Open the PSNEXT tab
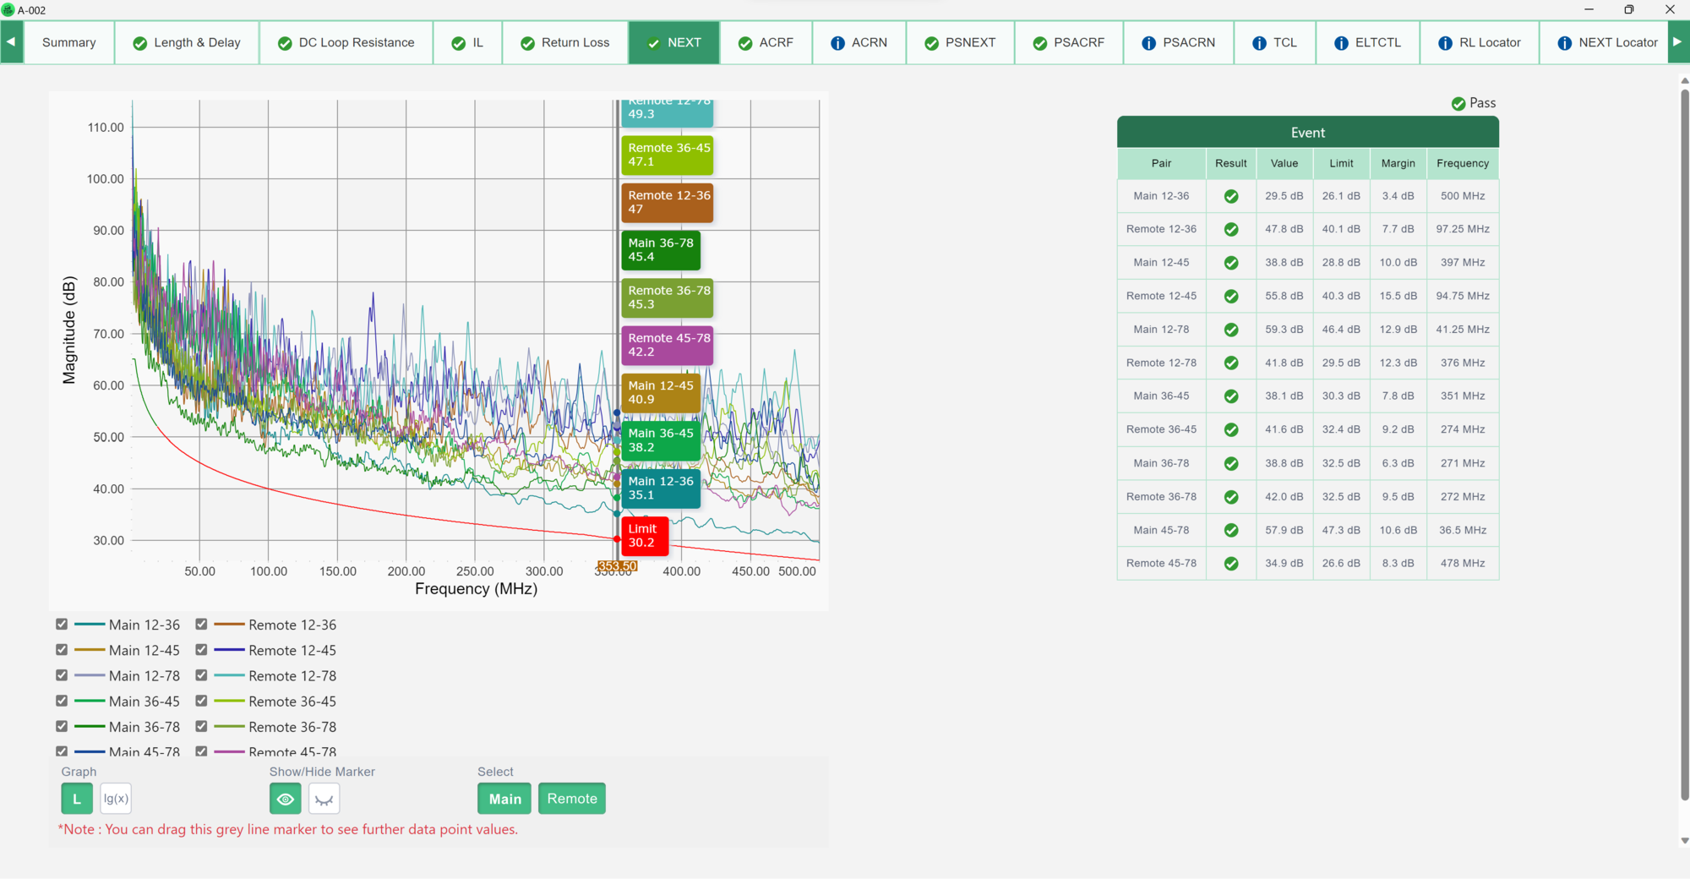The image size is (1690, 879). pos(960,42)
